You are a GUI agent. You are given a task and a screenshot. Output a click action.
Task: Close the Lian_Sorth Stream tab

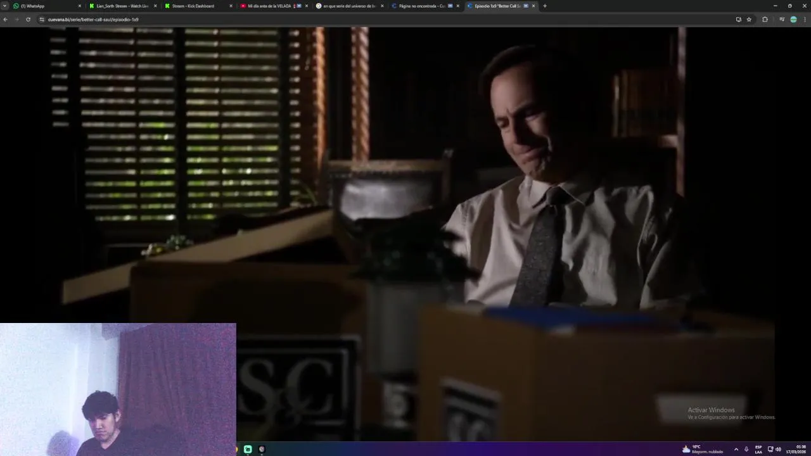click(x=155, y=6)
